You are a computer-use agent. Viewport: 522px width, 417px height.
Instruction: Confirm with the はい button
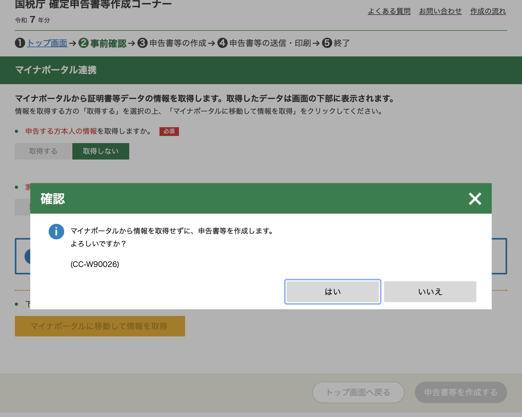click(333, 292)
